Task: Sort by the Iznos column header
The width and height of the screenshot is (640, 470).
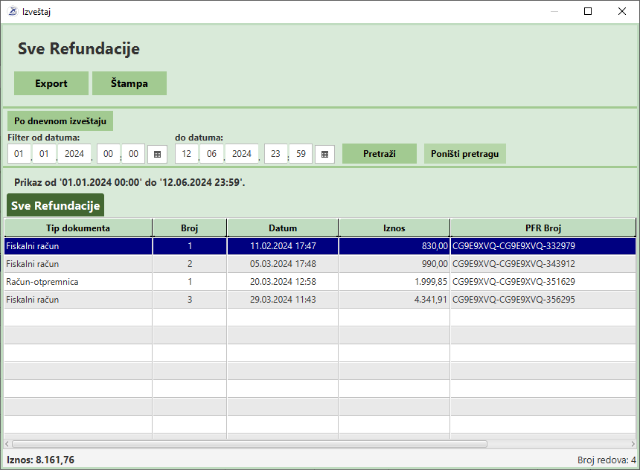Action: point(394,228)
